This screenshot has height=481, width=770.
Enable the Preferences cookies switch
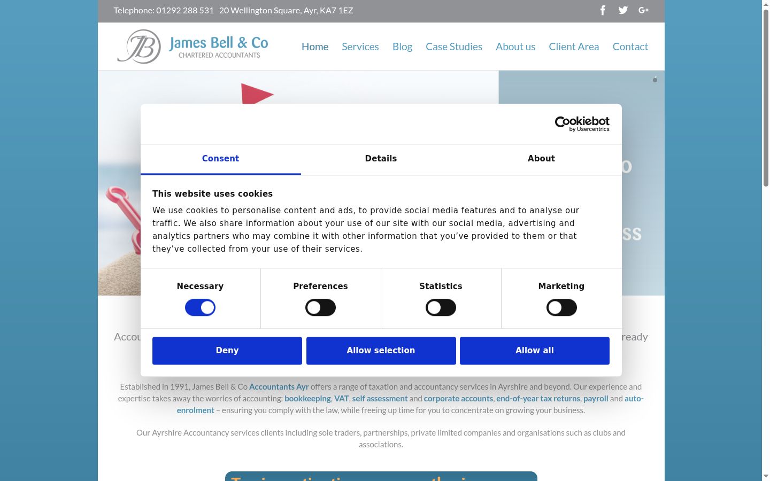point(320,307)
